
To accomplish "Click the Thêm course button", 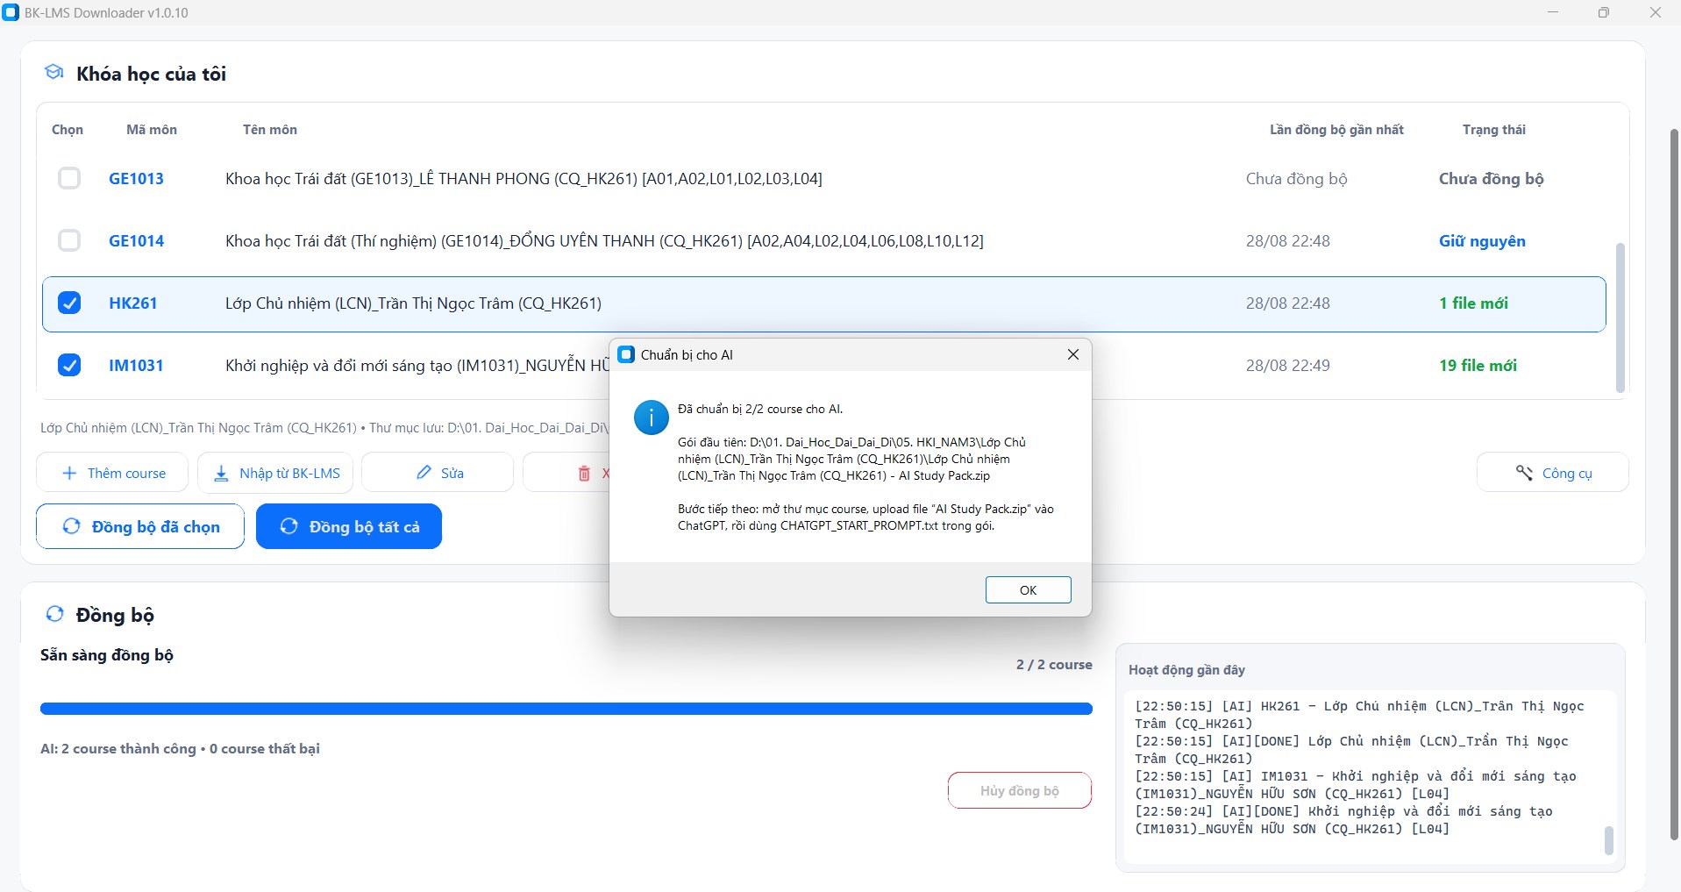I will click(112, 473).
